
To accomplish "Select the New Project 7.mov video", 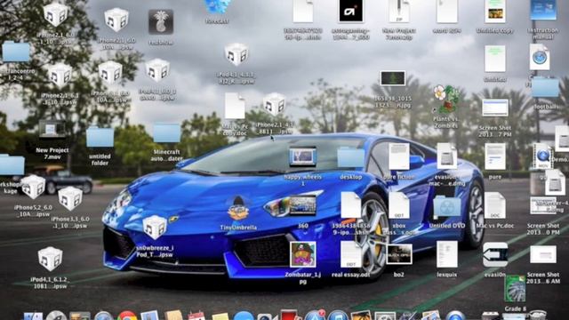I will tap(52, 130).
